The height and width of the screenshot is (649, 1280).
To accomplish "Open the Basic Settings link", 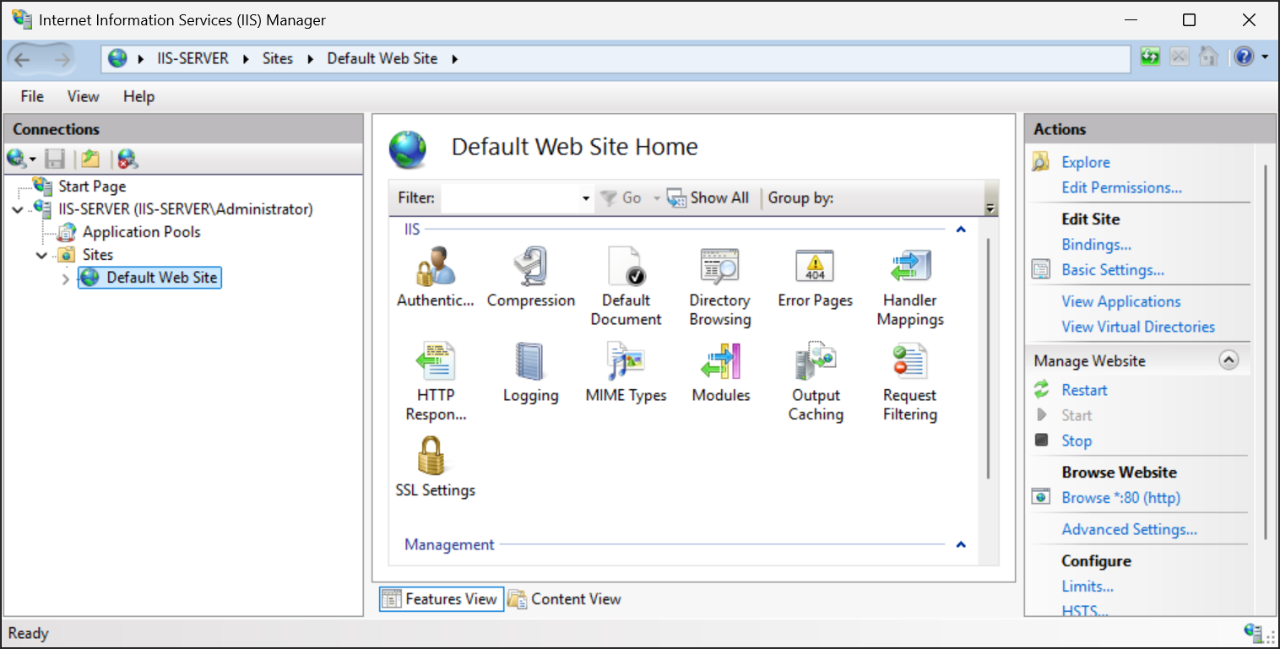I will [x=1113, y=270].
